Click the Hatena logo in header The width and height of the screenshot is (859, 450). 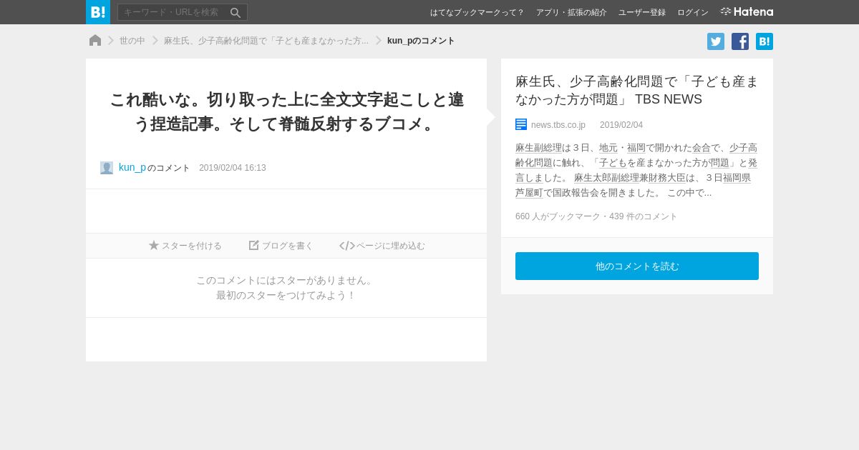[x=747, y=11]
